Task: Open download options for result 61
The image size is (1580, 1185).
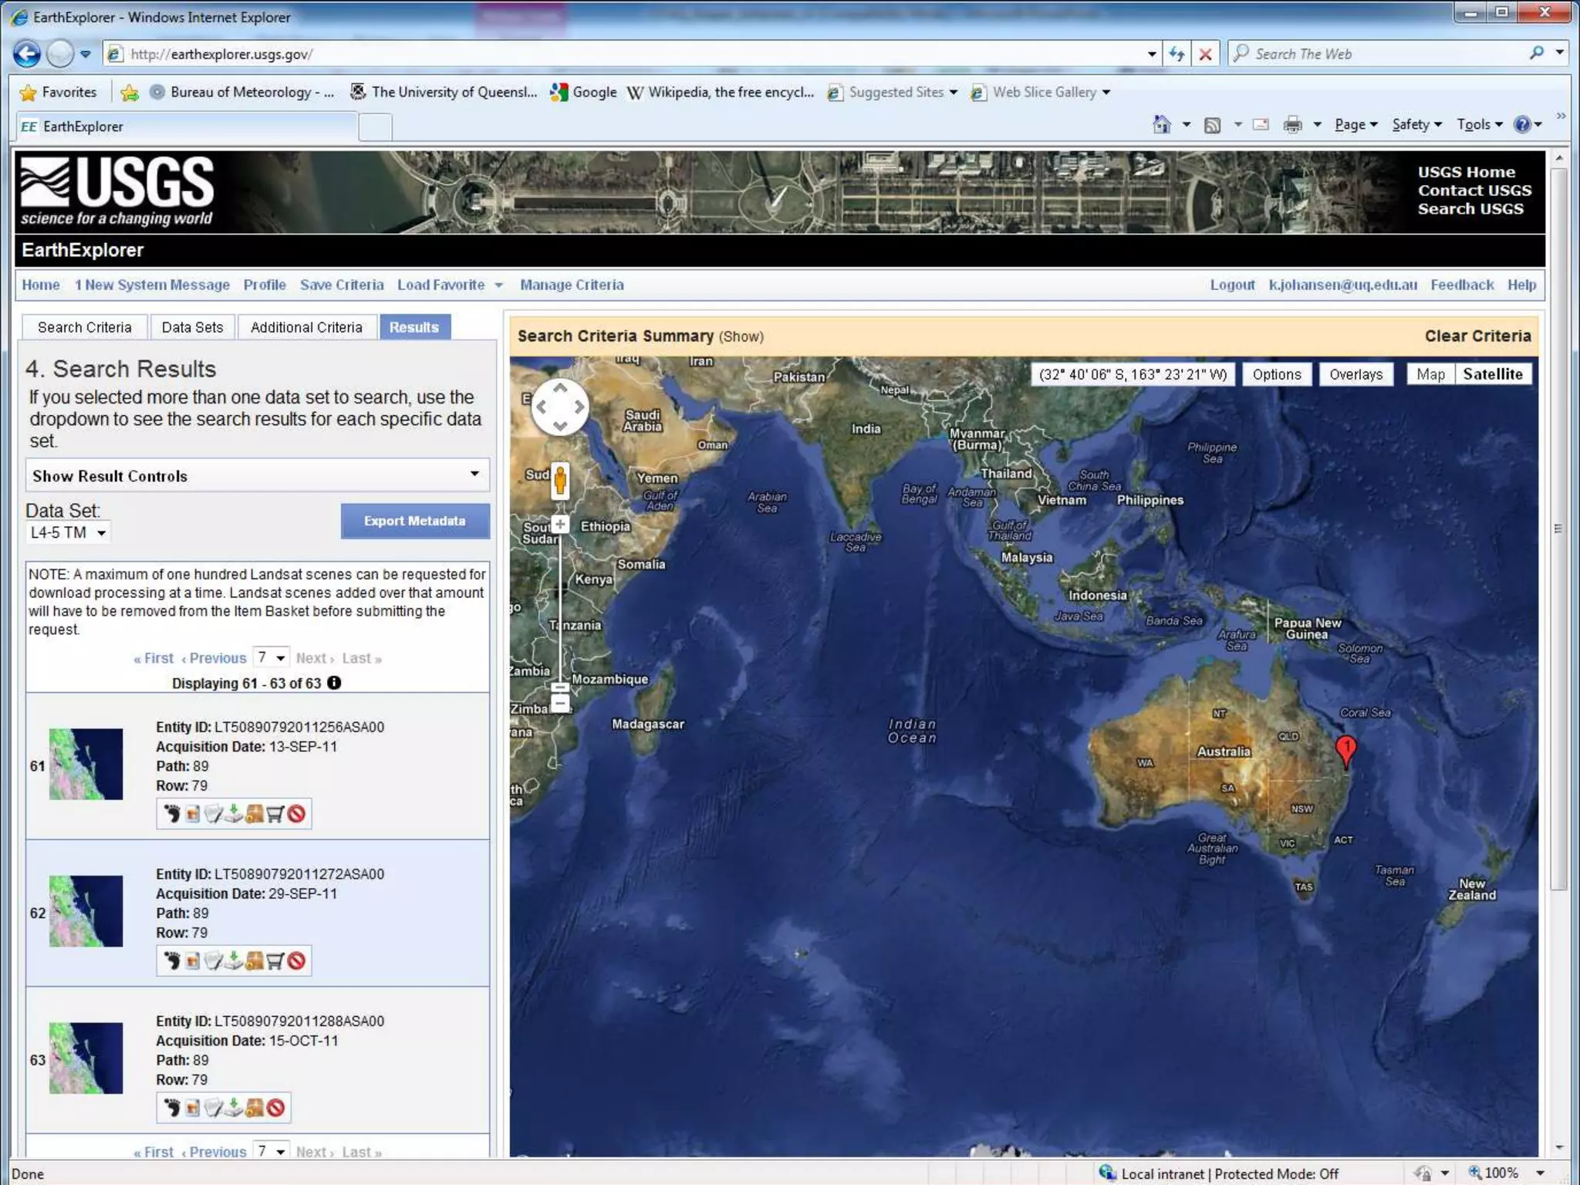Action: [234, 814]
